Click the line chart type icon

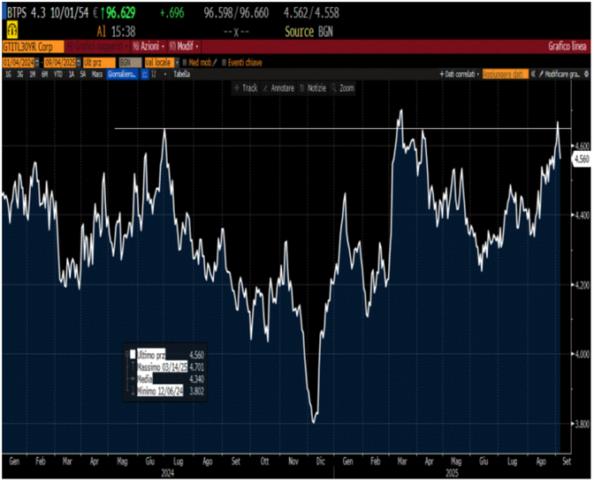(142, 75)
